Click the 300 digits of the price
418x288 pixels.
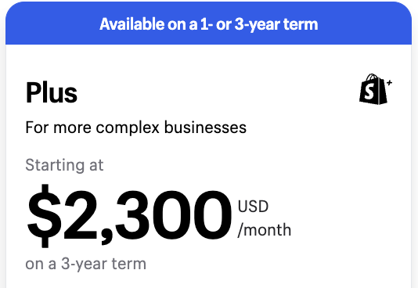[174, 215]
